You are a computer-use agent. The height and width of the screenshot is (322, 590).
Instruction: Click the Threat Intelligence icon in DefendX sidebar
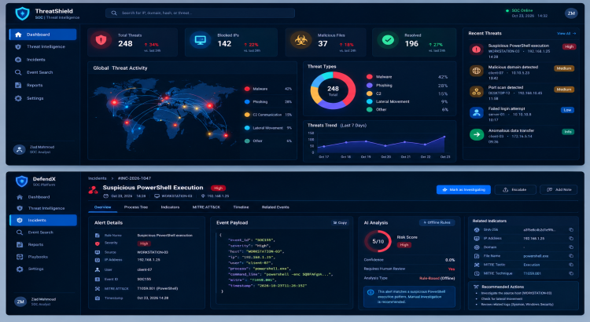(x=20, y=209)
